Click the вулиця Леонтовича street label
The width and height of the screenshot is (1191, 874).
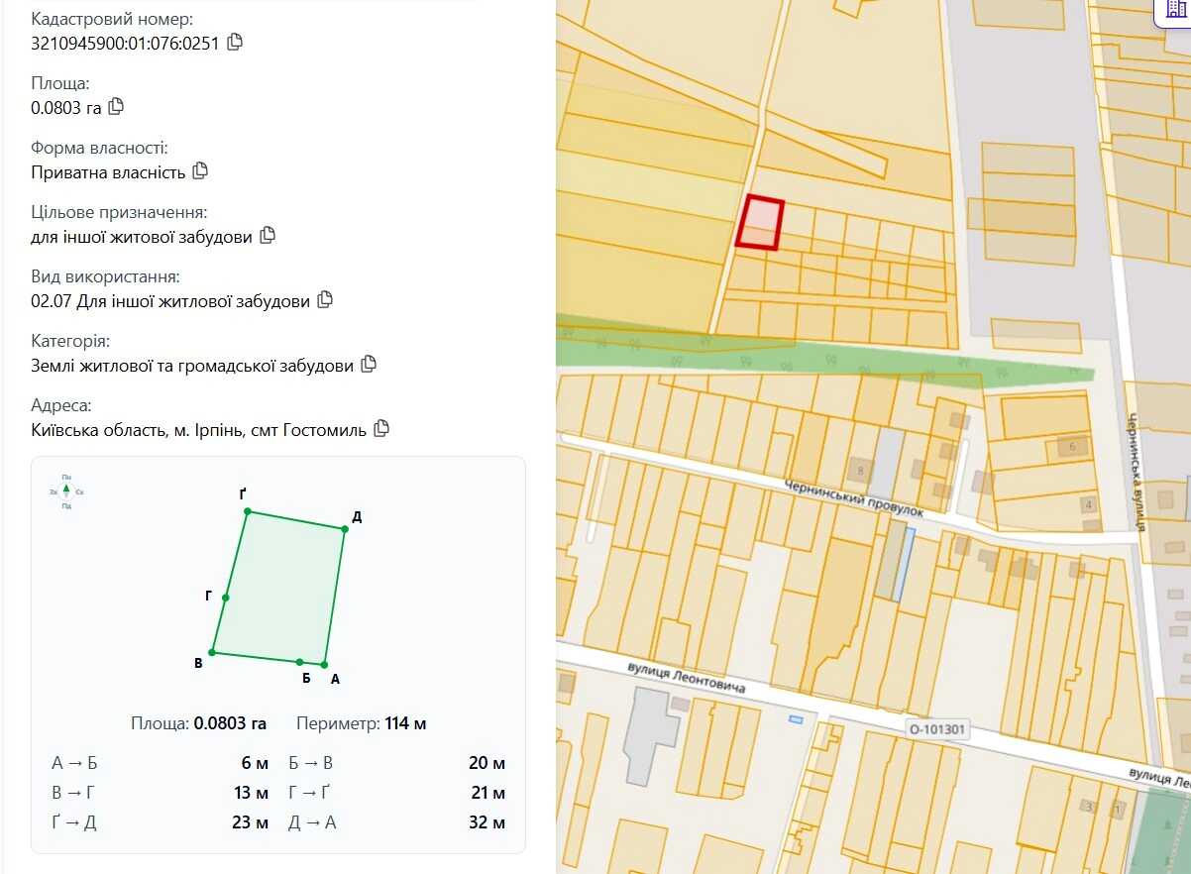pyautogui.click(x=686, y=679)
